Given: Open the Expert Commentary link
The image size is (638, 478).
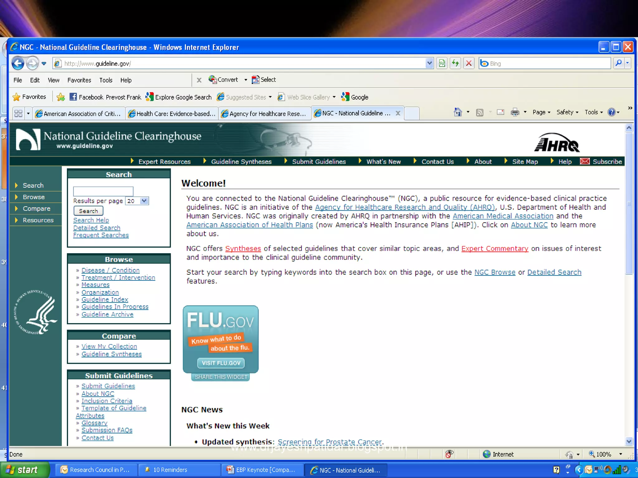Looking at the screenshot, I should (495, 248).
